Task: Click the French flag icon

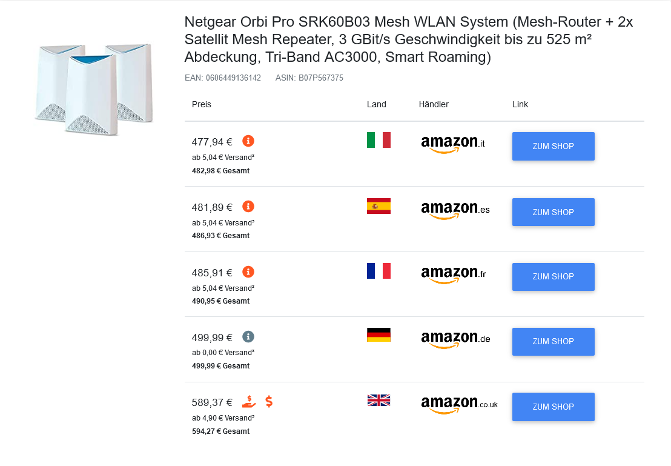Action: coord(378,271)
